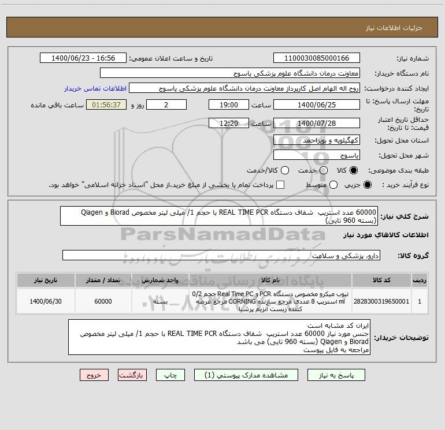The image size is (445, 430).
Task: Click the توضیحات خریدار notes text box
Action: point(220,337)
